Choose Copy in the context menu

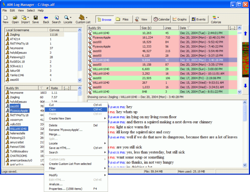(76, 110)
